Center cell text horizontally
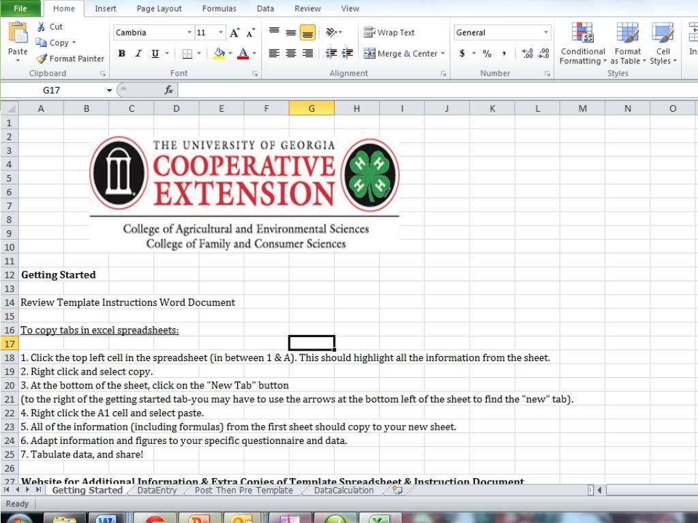Image resolution: width=698 pixels, height=523 pixels. [290, 53]
